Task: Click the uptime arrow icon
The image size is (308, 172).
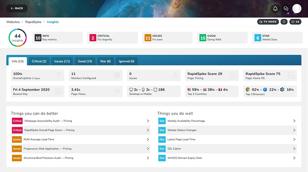Action: pyautogui.click(x=59, y=75)
